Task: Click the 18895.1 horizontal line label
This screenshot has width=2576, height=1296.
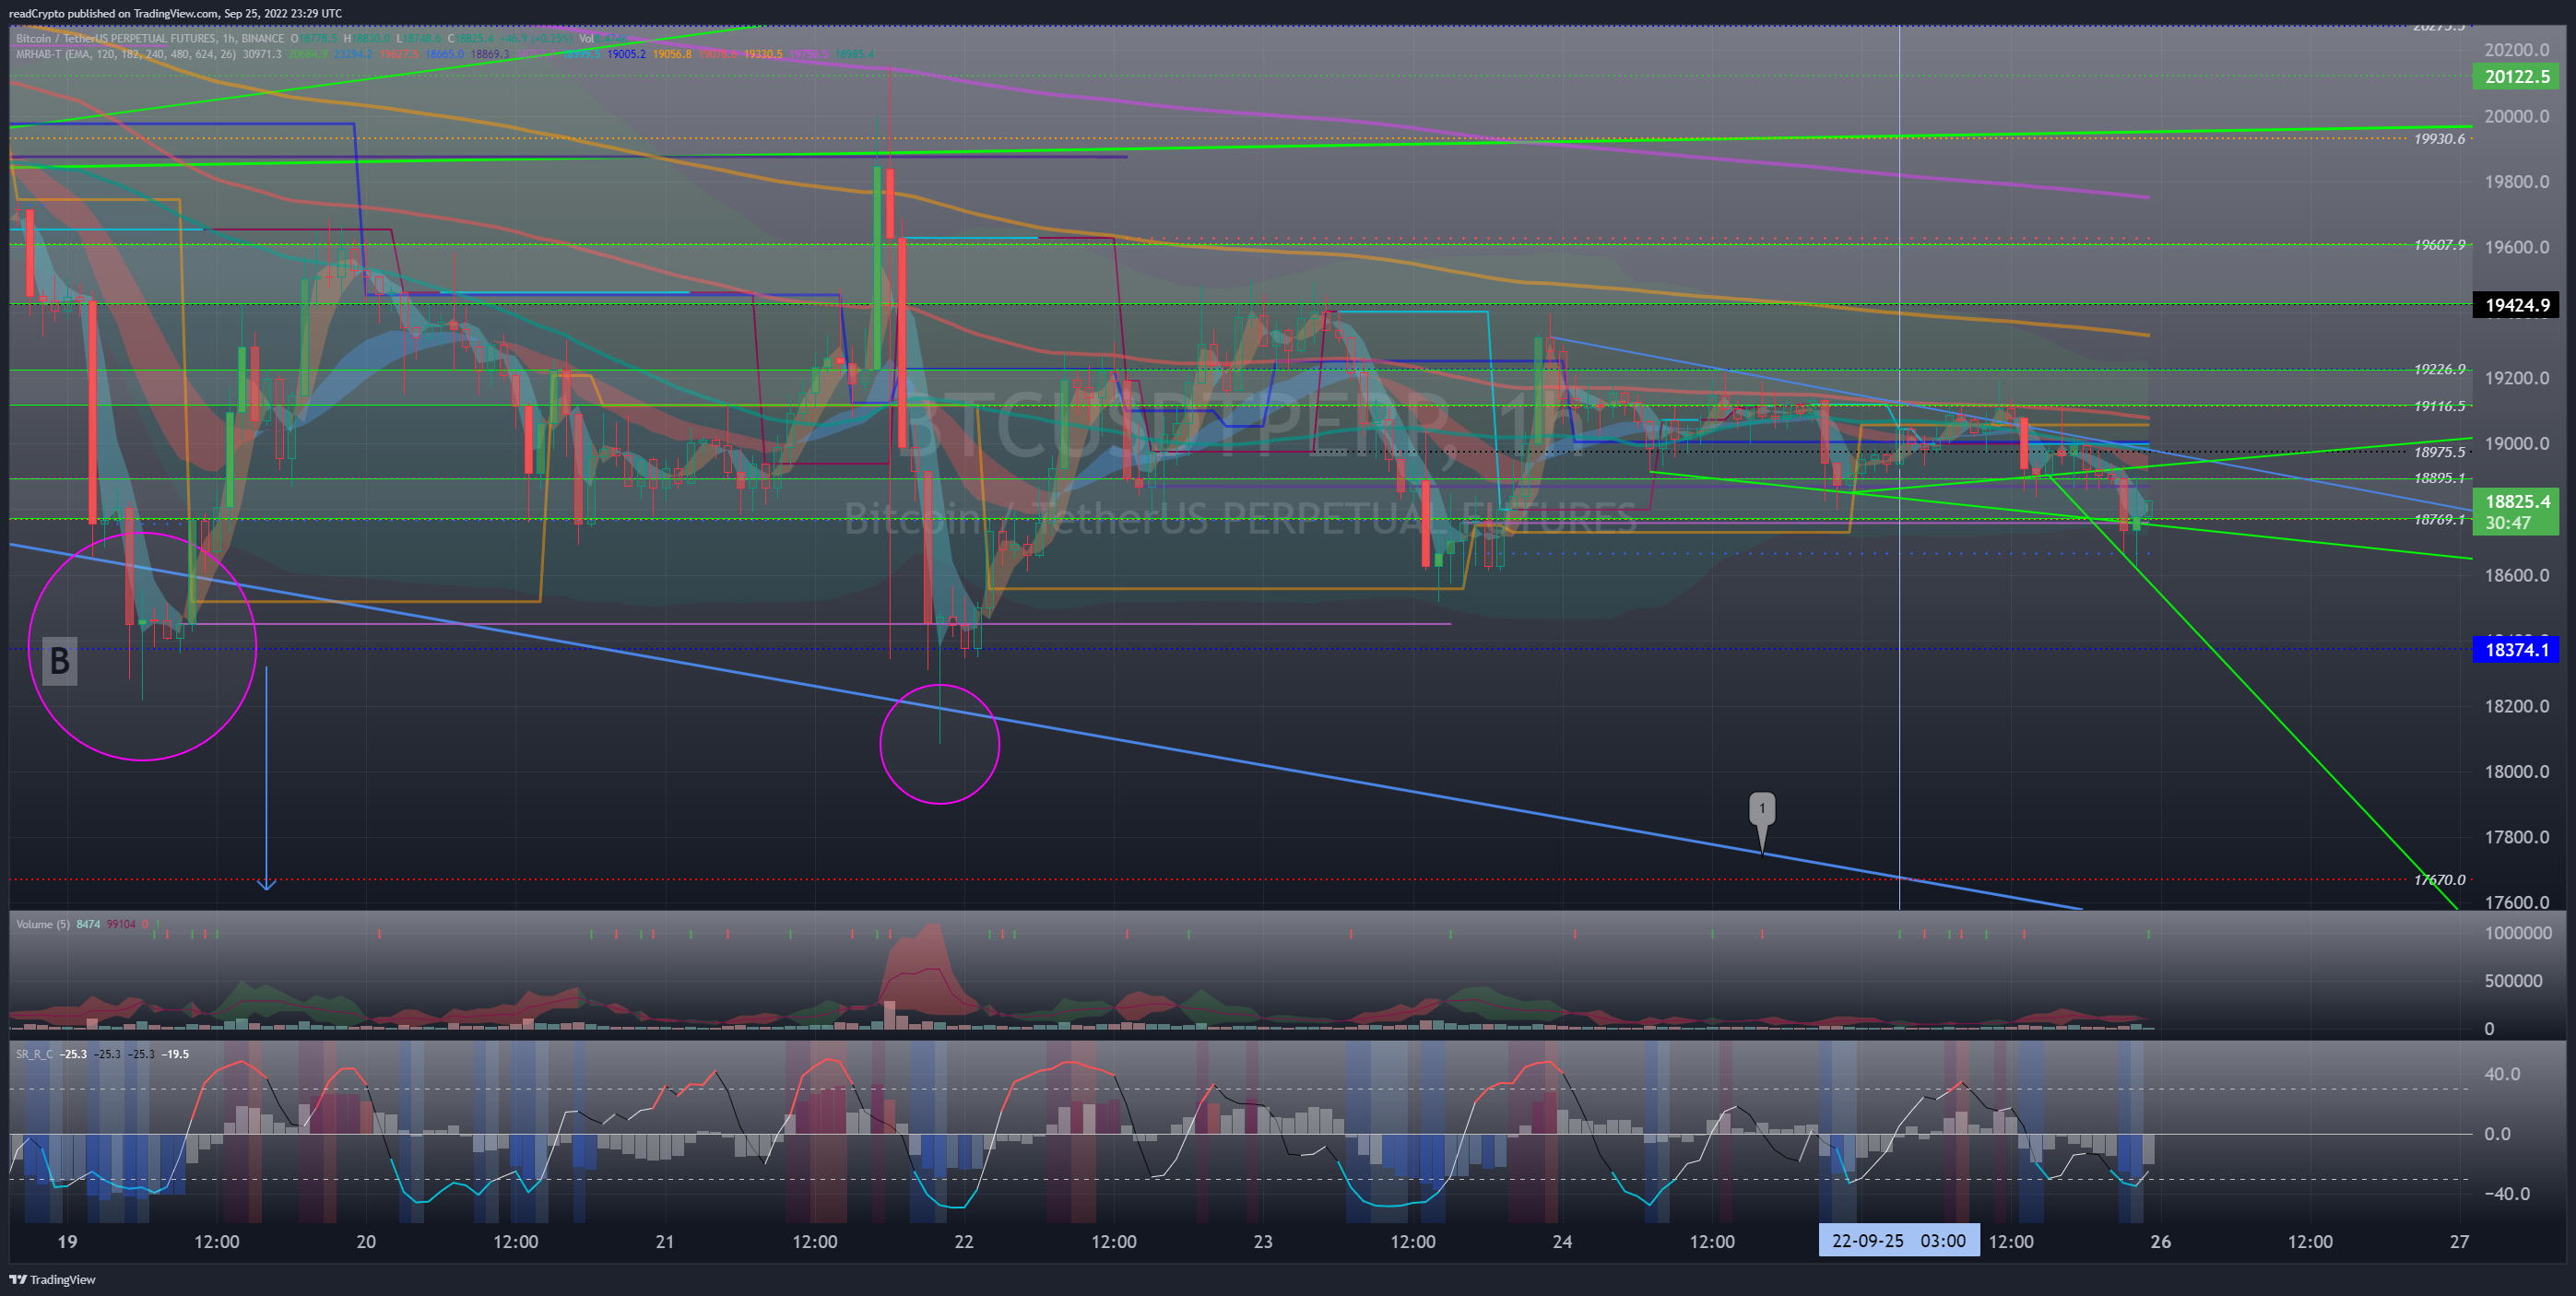Action: pos(2439,478)
